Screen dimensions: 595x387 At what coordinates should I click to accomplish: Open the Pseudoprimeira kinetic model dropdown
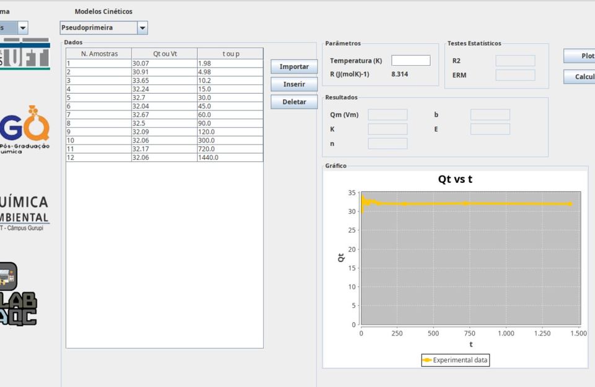coord(142,28)
